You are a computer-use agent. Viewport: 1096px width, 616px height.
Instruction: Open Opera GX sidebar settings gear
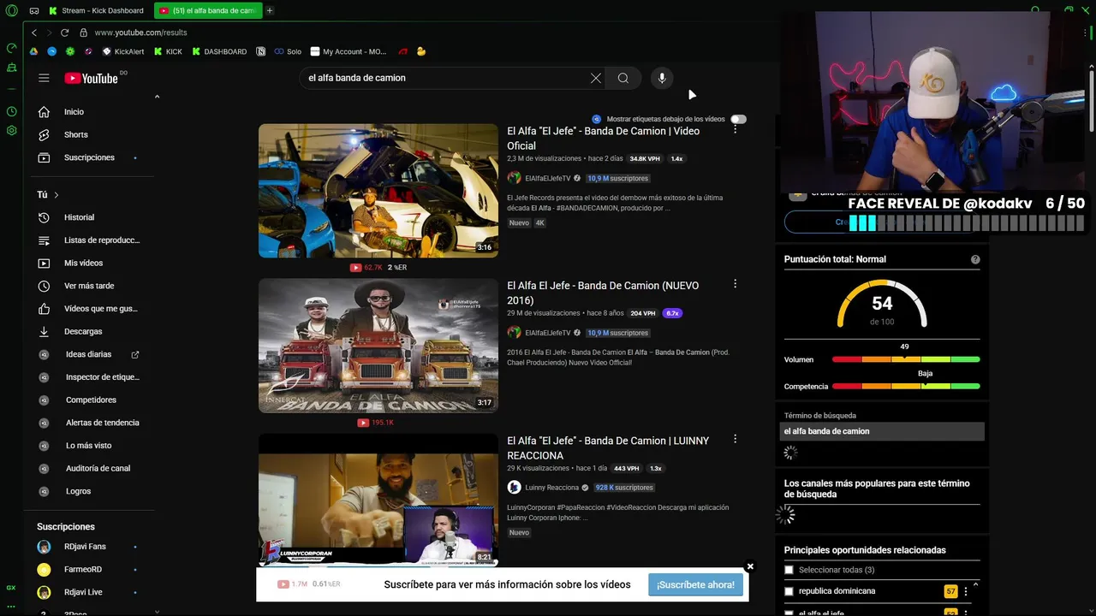[11, 131]
